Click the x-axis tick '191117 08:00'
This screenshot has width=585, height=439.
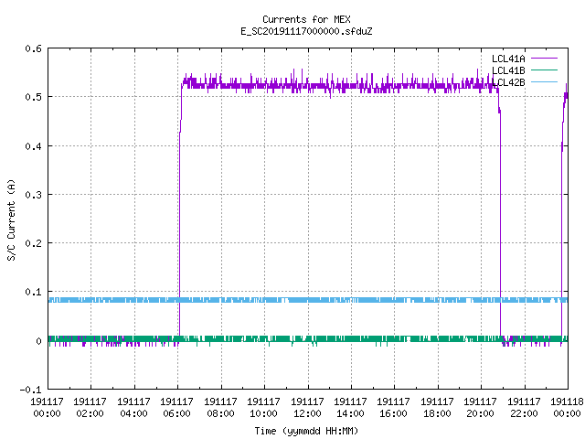220,408
